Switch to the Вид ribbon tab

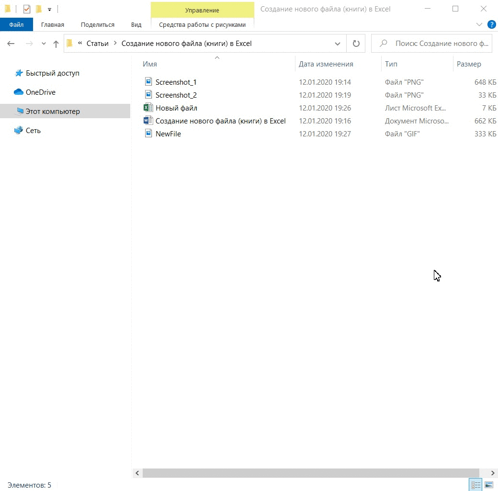pyautogui.click(x=136, y=24)
